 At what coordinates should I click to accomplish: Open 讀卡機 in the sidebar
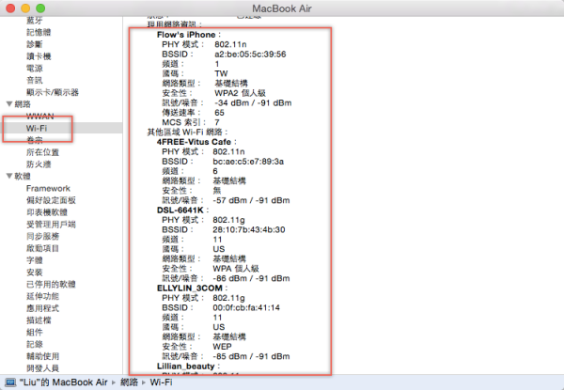click(39, 56)
